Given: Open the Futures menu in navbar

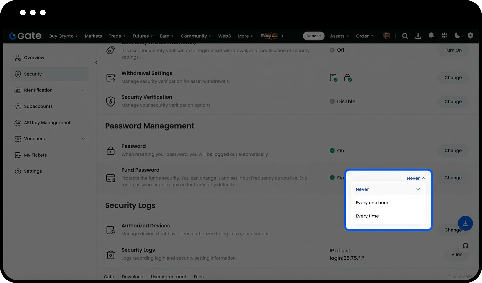Looking at the screenshot, I should 142,36.
